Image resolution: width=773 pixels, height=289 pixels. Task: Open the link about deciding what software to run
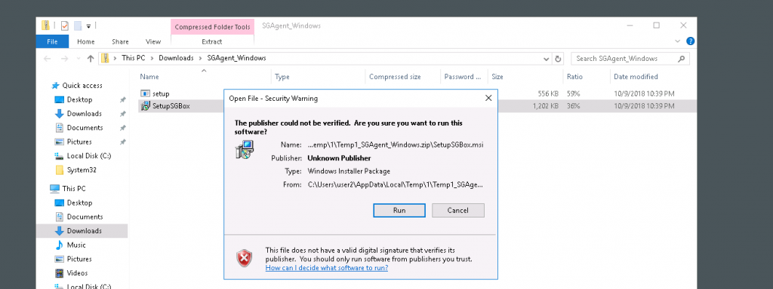point(326,268)
